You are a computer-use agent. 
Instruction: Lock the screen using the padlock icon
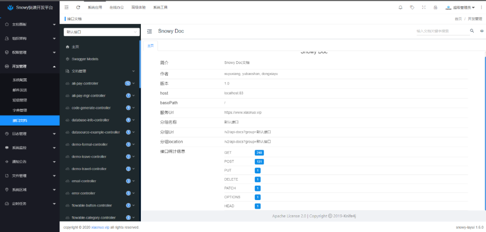pyautogui.click(x=436, y=8)
